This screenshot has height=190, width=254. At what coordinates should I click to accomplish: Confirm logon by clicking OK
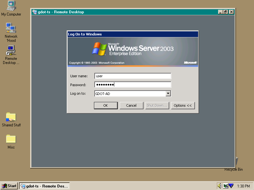[106, 105]
